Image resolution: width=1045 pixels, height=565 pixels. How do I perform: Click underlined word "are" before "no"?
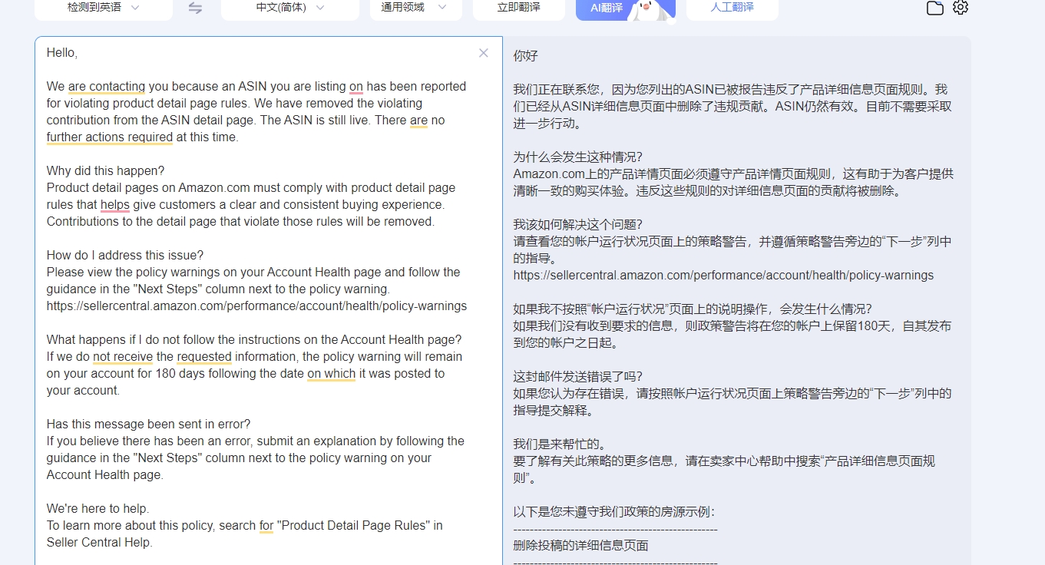[418, 121]
